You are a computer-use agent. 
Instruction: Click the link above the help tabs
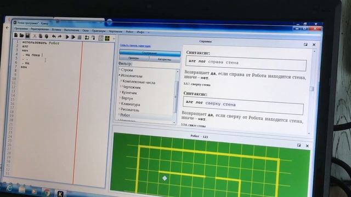coord(135,45)
